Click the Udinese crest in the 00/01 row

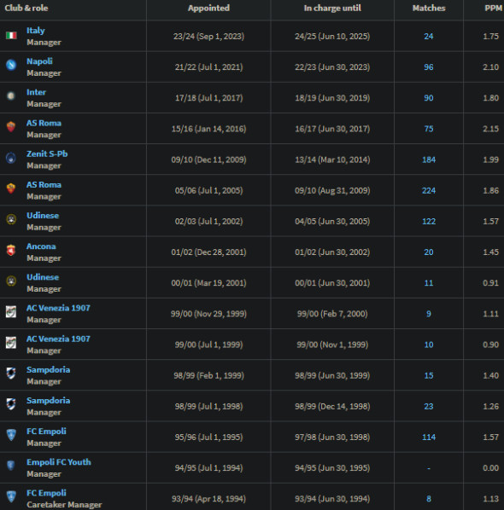coord(11,281)
